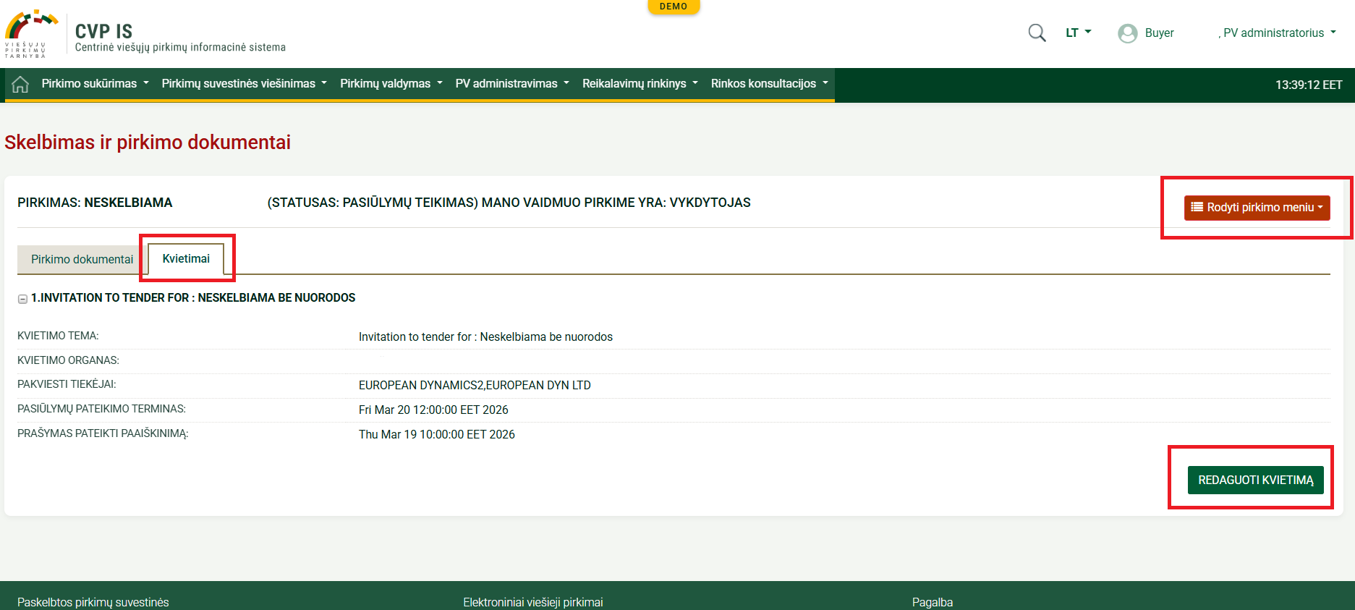Collapse the invitation section minus icon

click(22, 299)
